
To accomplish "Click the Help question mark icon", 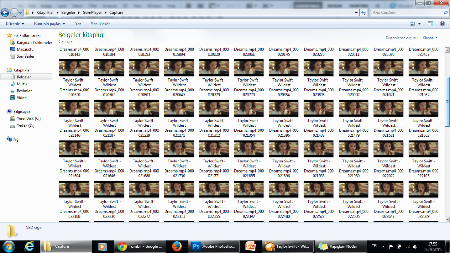I will [x=443, y=24].
